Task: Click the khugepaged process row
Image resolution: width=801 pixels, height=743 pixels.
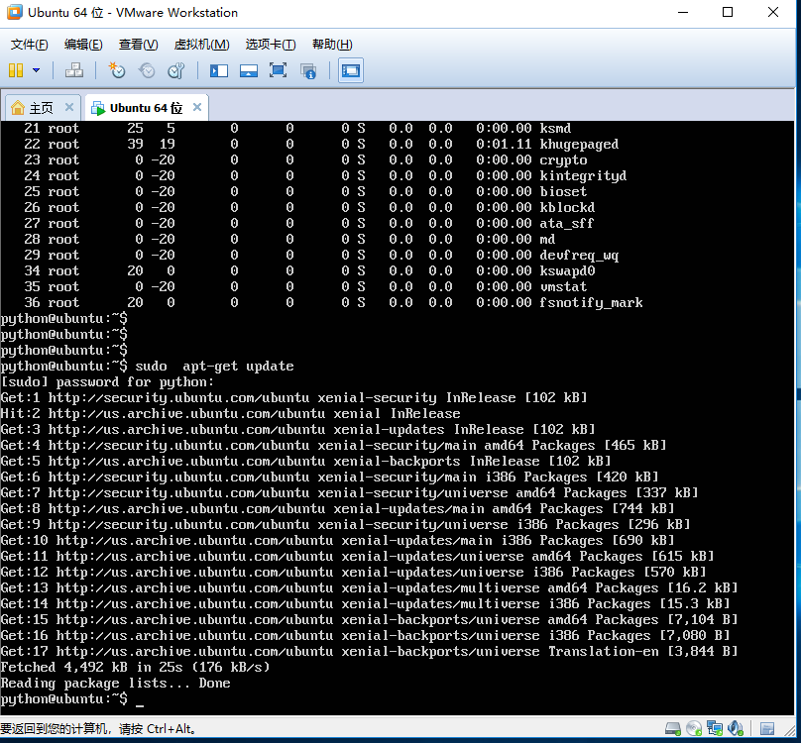Action: tap(321, 145)
